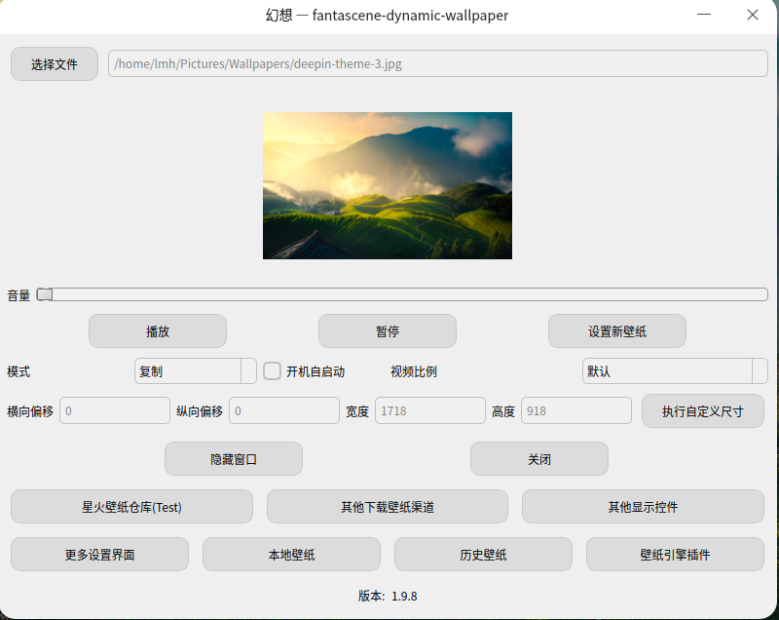The width and height of the screenshot is (779, 620).
Task: Open the 其他下载壁纸渠道 button
Action: 387,507
